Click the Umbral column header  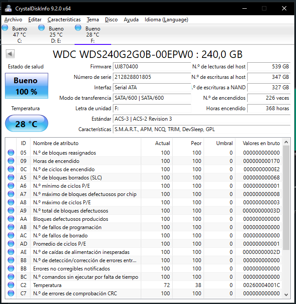coord(220,143)
